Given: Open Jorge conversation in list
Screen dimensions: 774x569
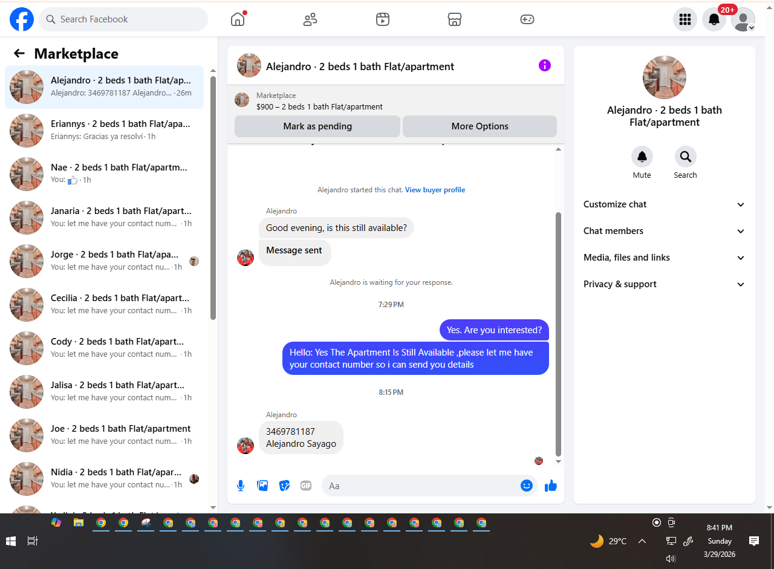Looking at the screenshot, I should click(x=105, y=261).
